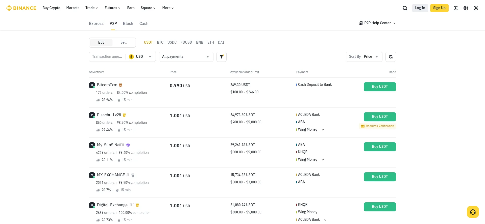Open the Earn link

pos(131,8)
